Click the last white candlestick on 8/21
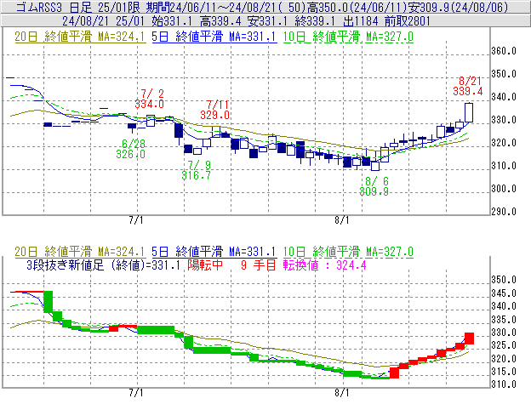 tap(469, 112)
